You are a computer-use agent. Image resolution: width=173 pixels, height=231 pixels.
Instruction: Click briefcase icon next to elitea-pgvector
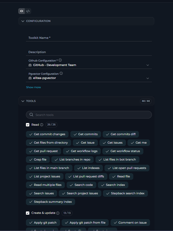click(x=30, y=78)
